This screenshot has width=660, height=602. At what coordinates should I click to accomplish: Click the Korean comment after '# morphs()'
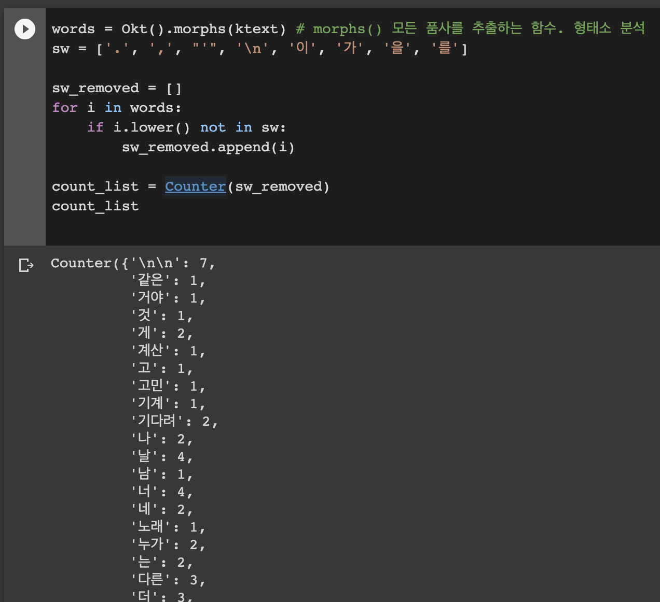click(x=518, y=28)
